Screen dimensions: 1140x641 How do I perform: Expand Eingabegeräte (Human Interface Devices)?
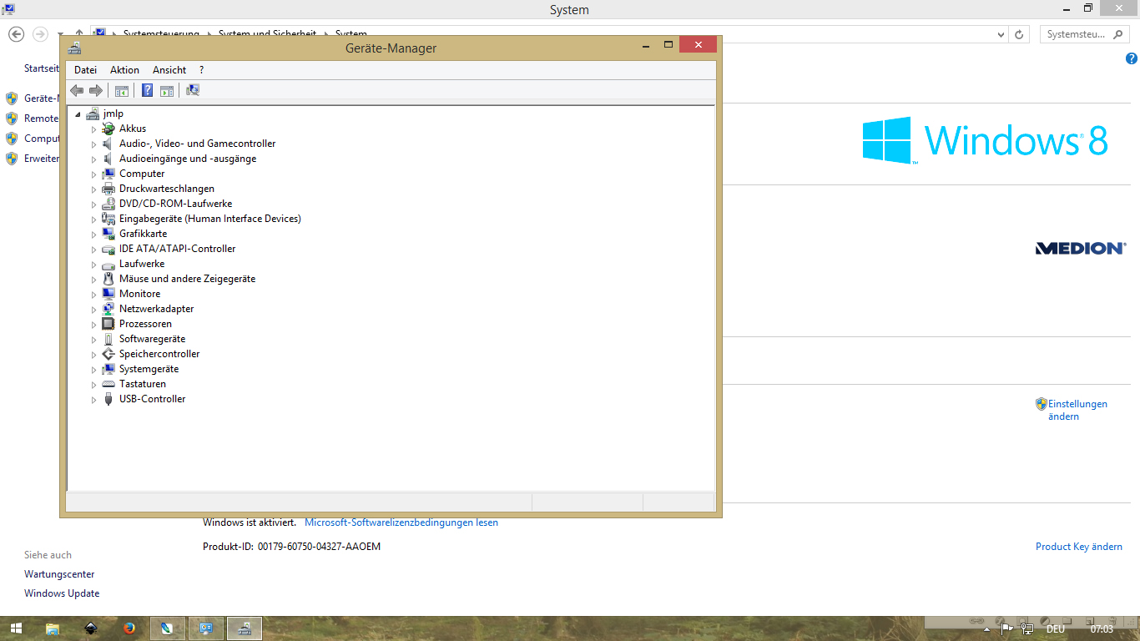pos(94,220)
